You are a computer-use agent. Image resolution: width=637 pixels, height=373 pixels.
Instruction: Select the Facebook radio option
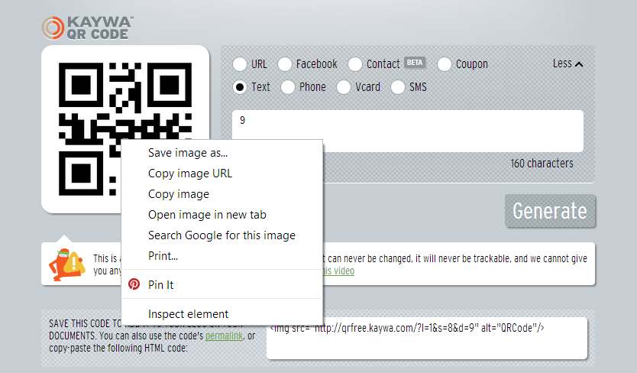pos(285,64)
